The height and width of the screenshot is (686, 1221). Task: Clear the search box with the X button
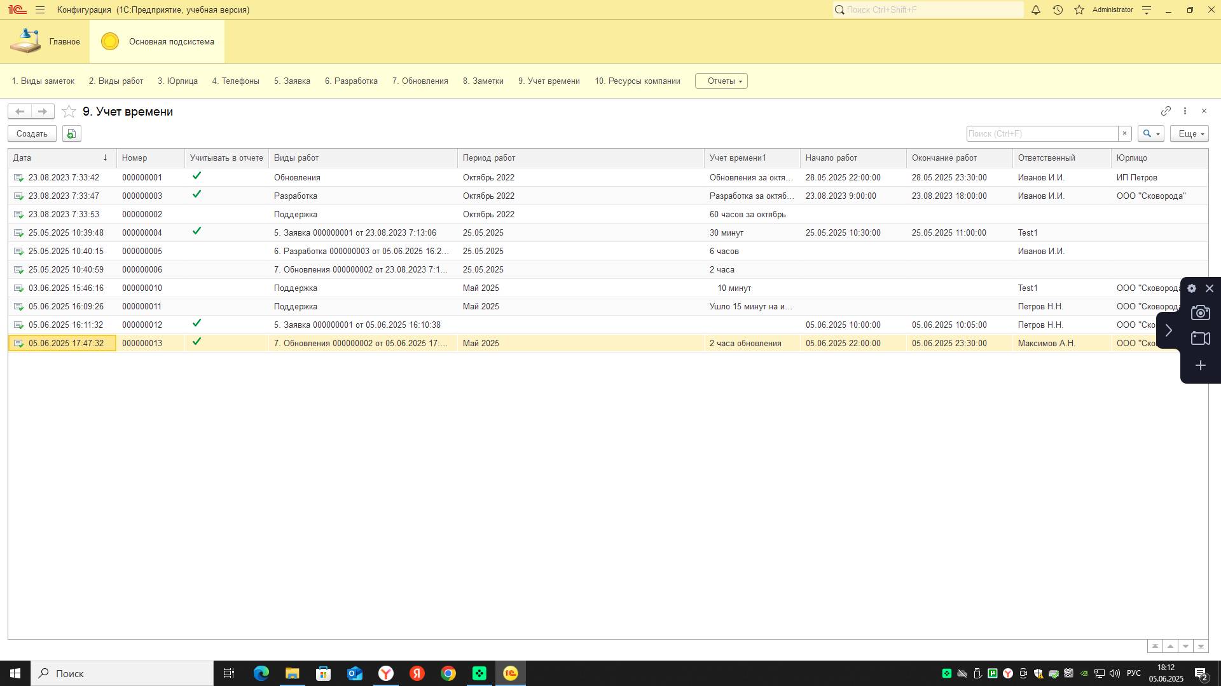(x=1125, y=133)
